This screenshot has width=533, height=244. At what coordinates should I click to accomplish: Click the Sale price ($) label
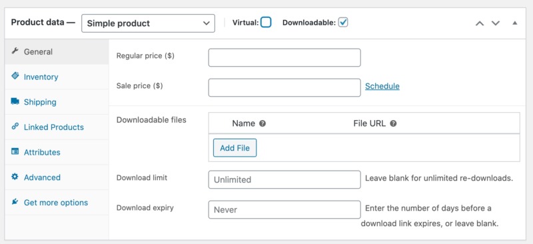pyautogui.click(x=140, y=86)
